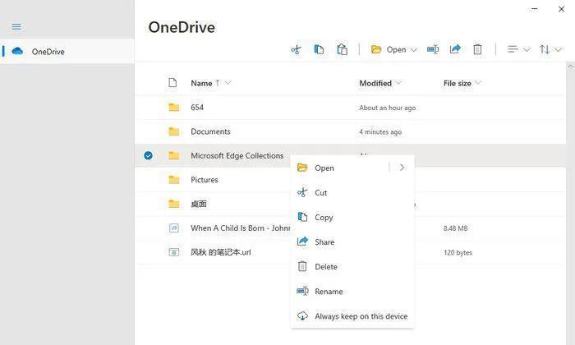The image size is (575, 345).
Task: Select the 风秋 的笔记本.url file
Action: click(x=221, y=252)
